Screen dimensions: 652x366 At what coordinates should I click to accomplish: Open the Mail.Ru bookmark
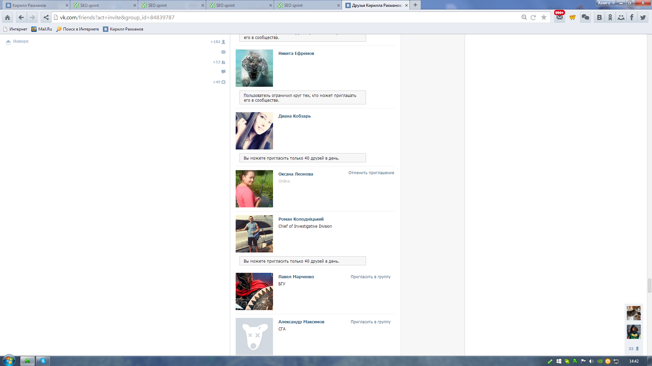[42, 29]
